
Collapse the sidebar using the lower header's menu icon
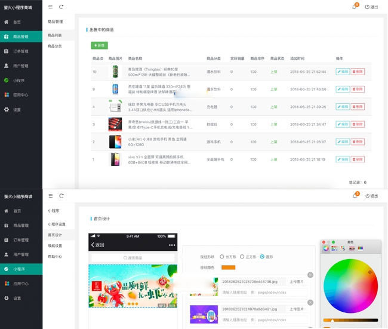50,195
